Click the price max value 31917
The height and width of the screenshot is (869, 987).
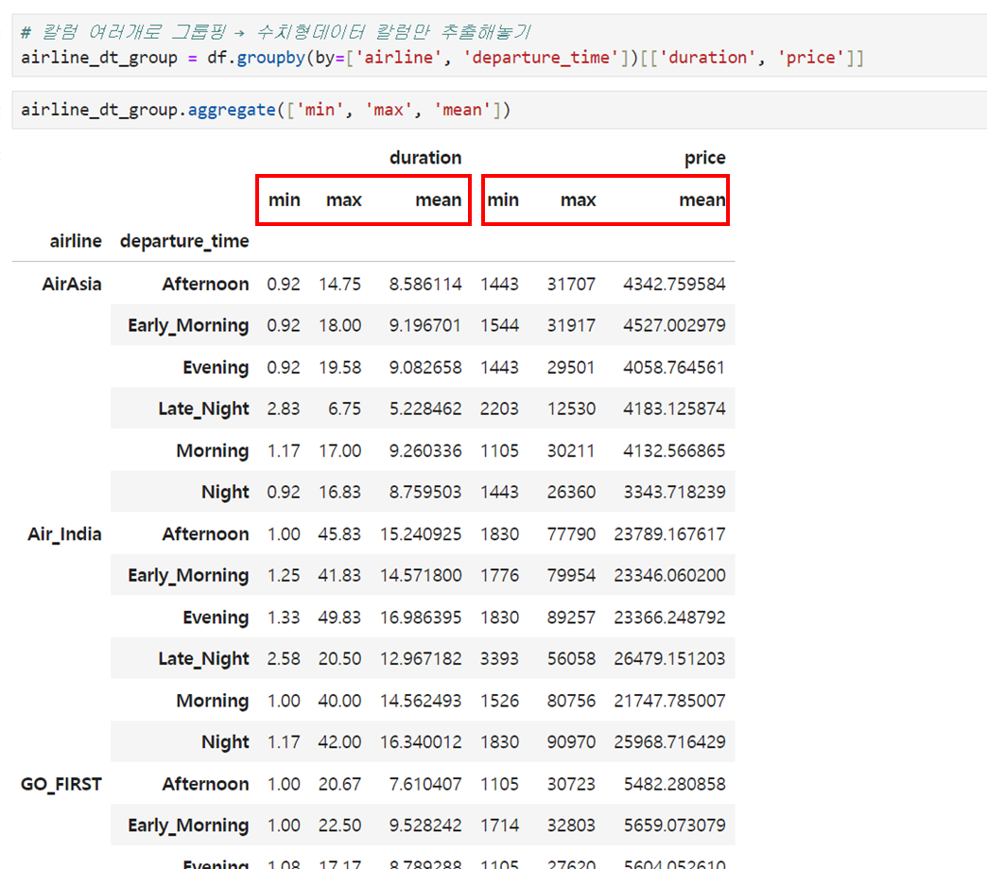pos(571,325)
